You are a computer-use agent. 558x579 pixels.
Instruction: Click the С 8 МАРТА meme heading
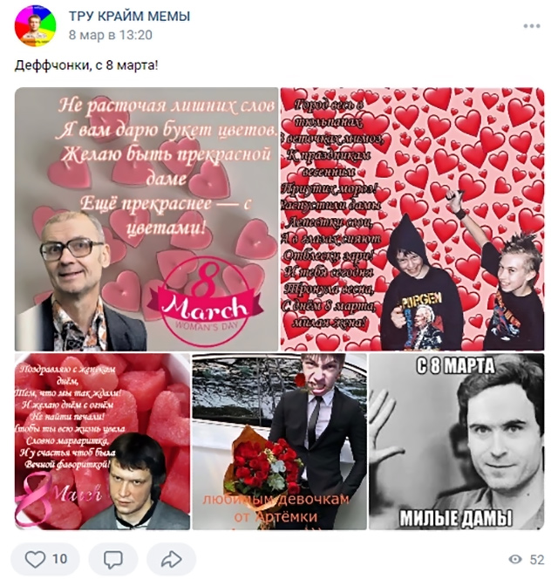tap(456, 366)
